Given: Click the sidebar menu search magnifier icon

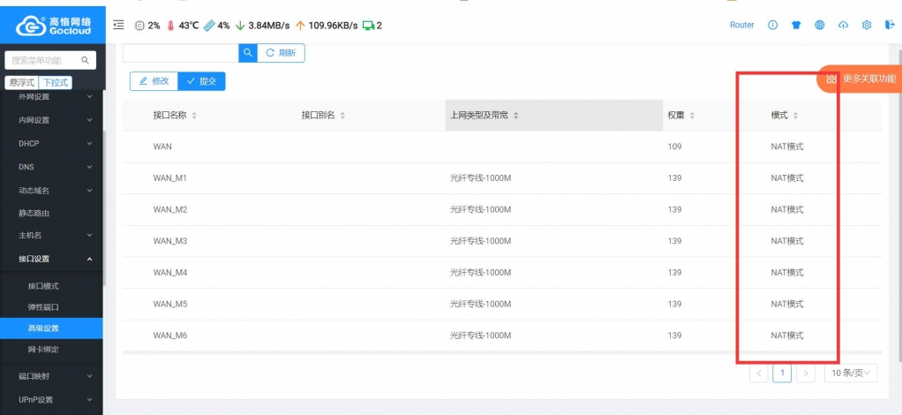Looking at the screenshot, I should 85,60.
